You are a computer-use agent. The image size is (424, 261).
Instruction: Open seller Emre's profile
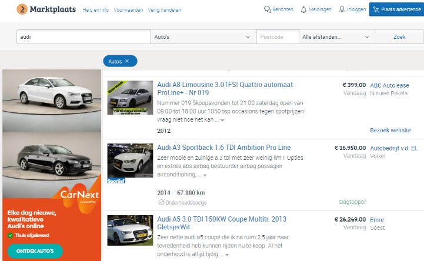[x=377, y=220]
